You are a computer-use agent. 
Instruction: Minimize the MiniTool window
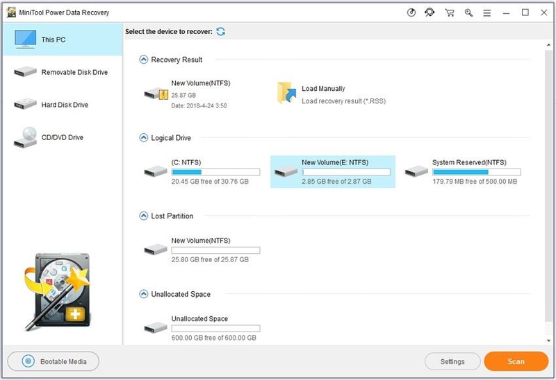pos(506,13)
